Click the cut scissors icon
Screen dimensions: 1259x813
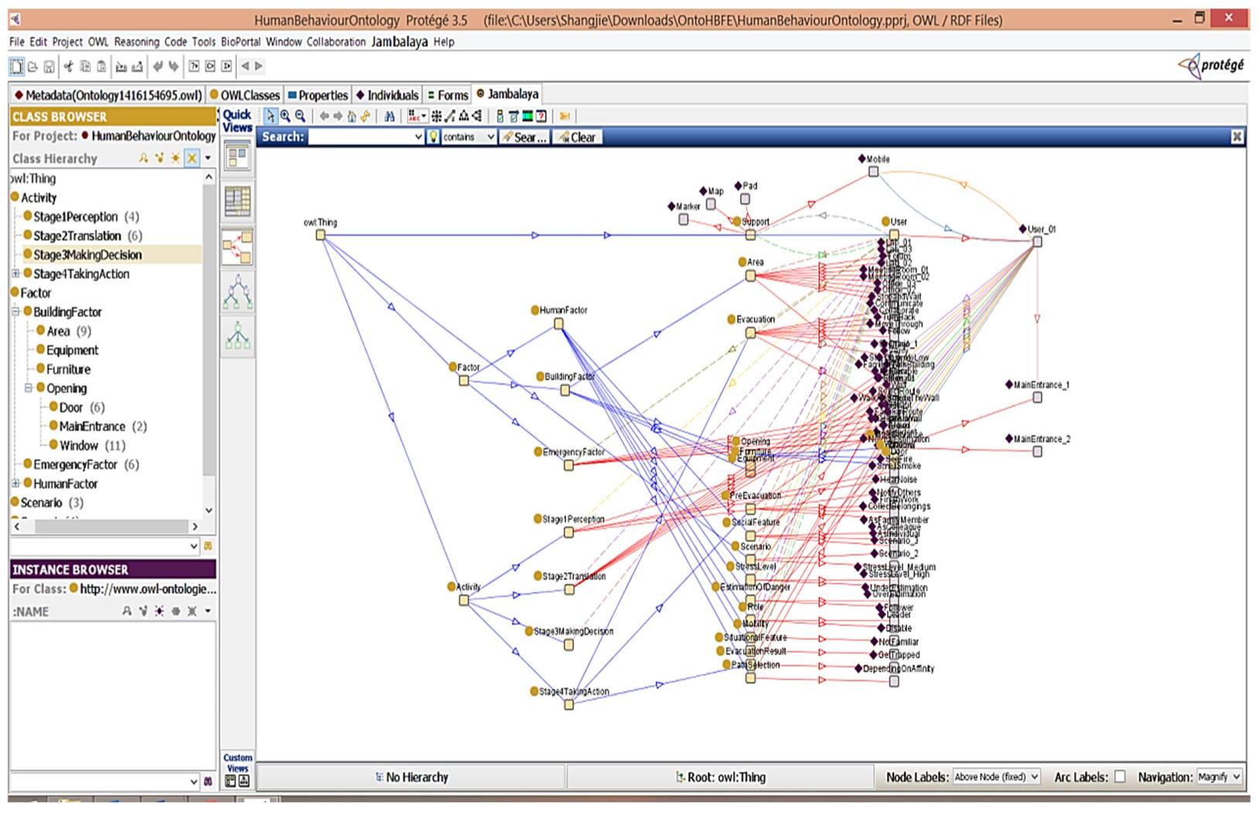point(68,66)
